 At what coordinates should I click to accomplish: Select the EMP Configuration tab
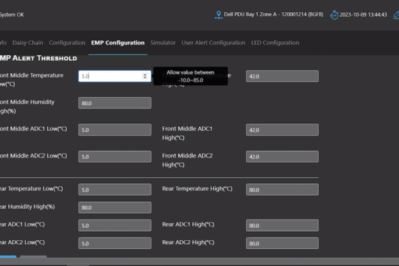(x=118, y=43)
